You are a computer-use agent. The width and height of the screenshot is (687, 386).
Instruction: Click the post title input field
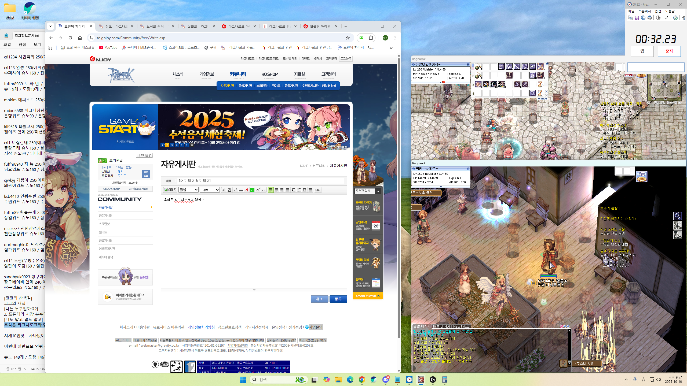[x=260, y=181]
